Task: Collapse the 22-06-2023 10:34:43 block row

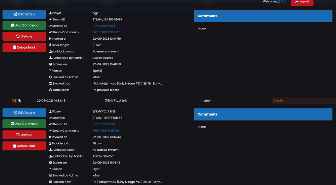Action: click(168, 101)
